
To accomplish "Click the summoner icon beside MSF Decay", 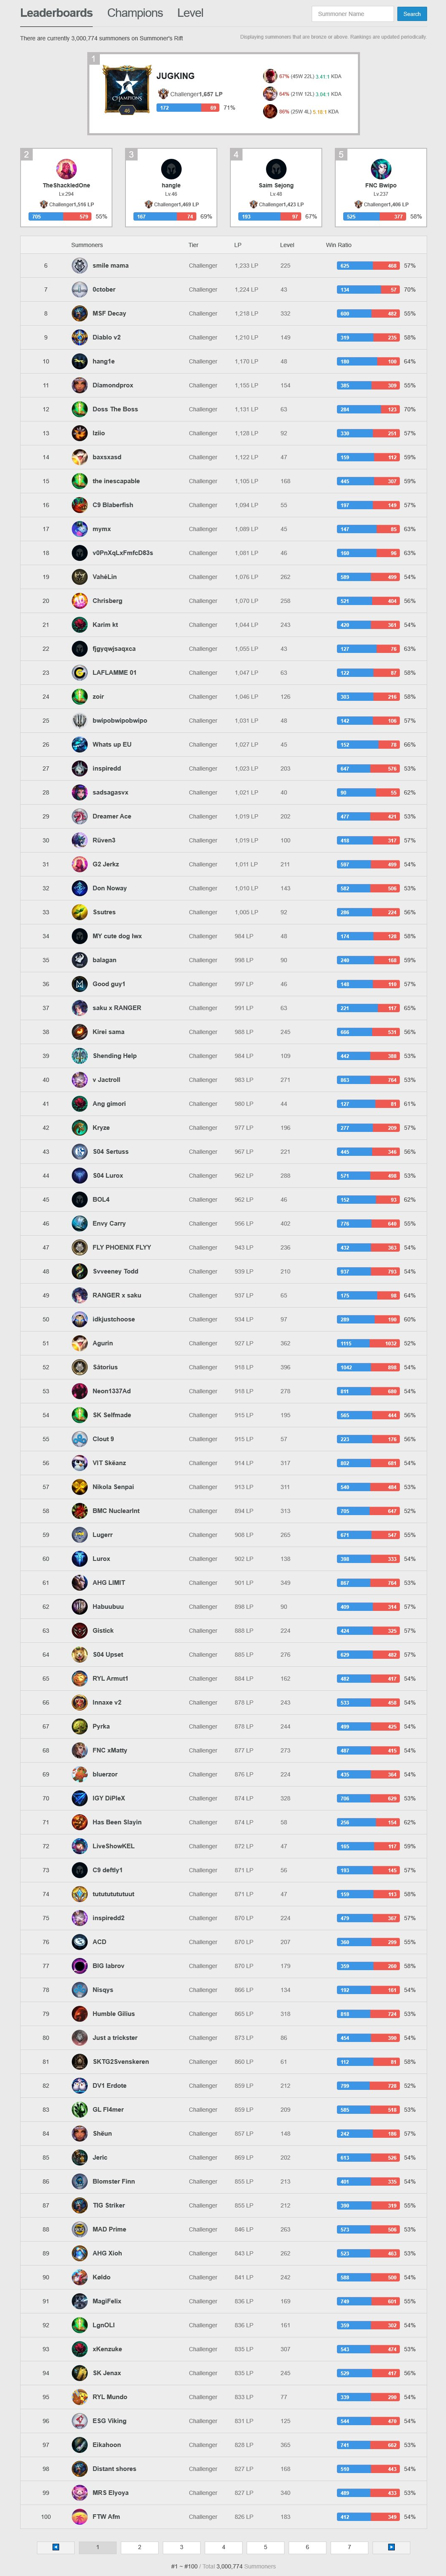I will 80,314.
